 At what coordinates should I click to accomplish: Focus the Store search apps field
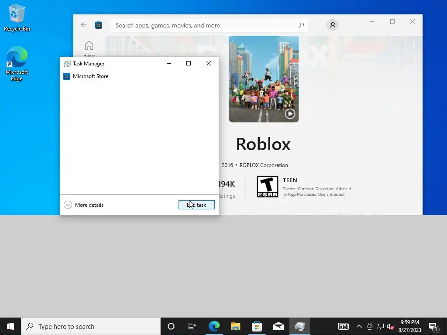[x=210, y=25]
